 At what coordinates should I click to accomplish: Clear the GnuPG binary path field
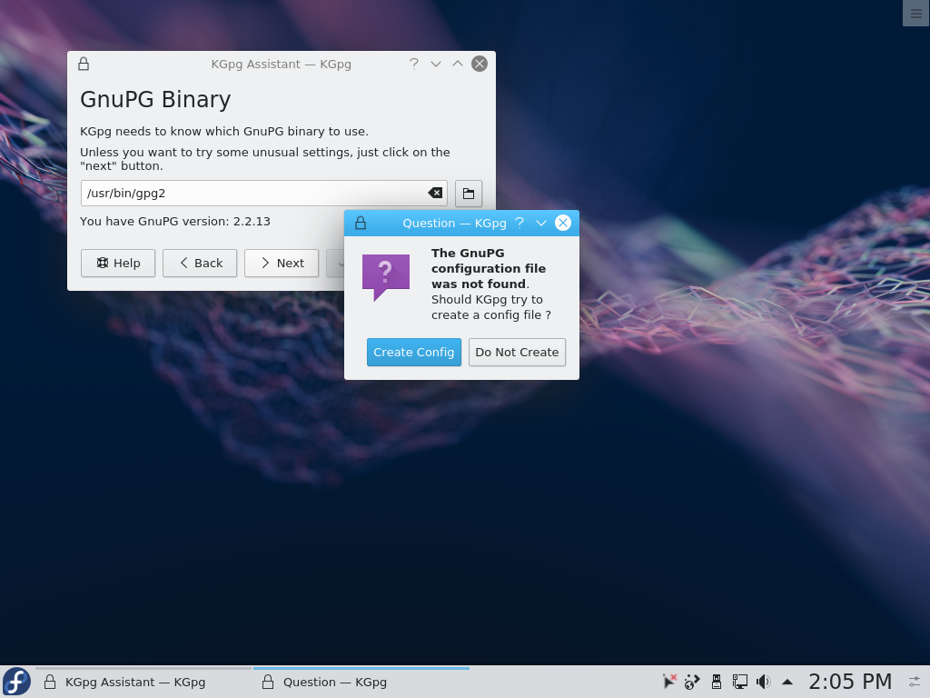tap(435, 193)
